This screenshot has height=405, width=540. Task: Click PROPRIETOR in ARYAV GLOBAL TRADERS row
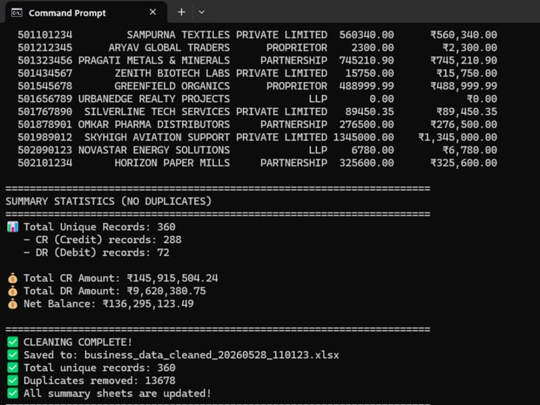[x=296, y=48]
